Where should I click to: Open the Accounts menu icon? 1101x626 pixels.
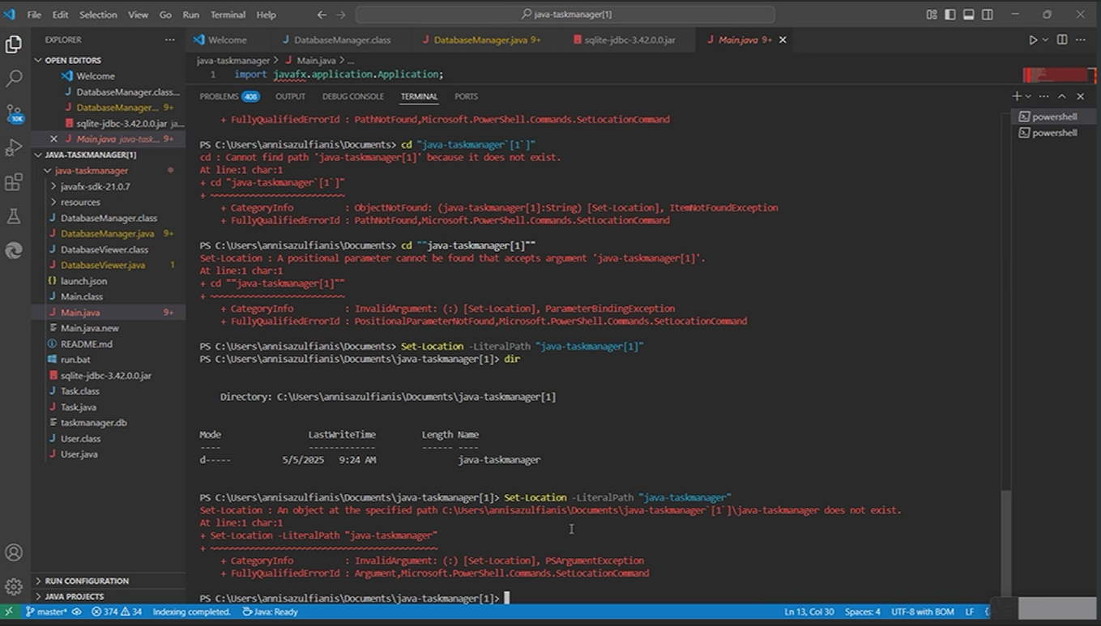[x=14, y=552]
